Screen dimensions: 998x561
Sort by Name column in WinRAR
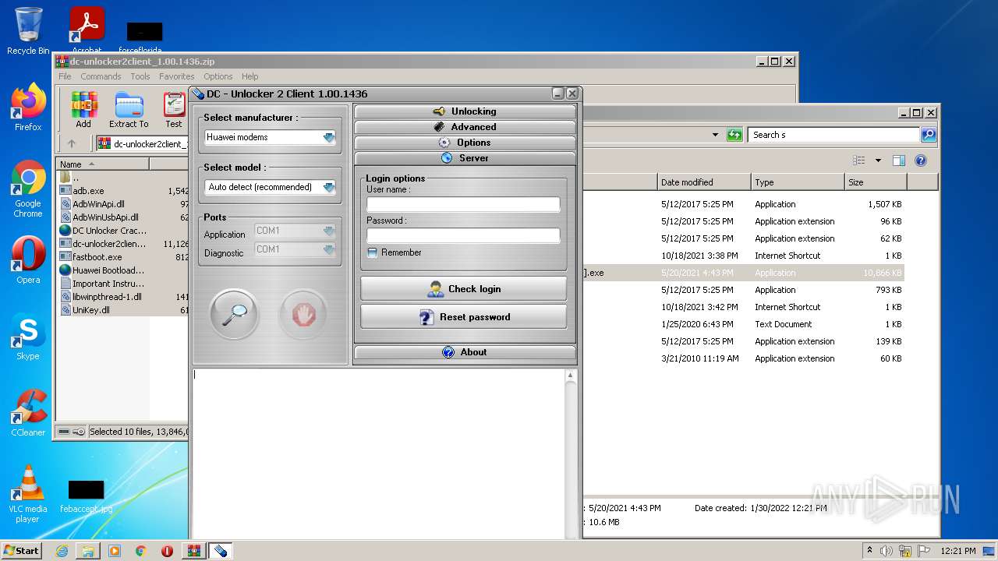(102, 164)
